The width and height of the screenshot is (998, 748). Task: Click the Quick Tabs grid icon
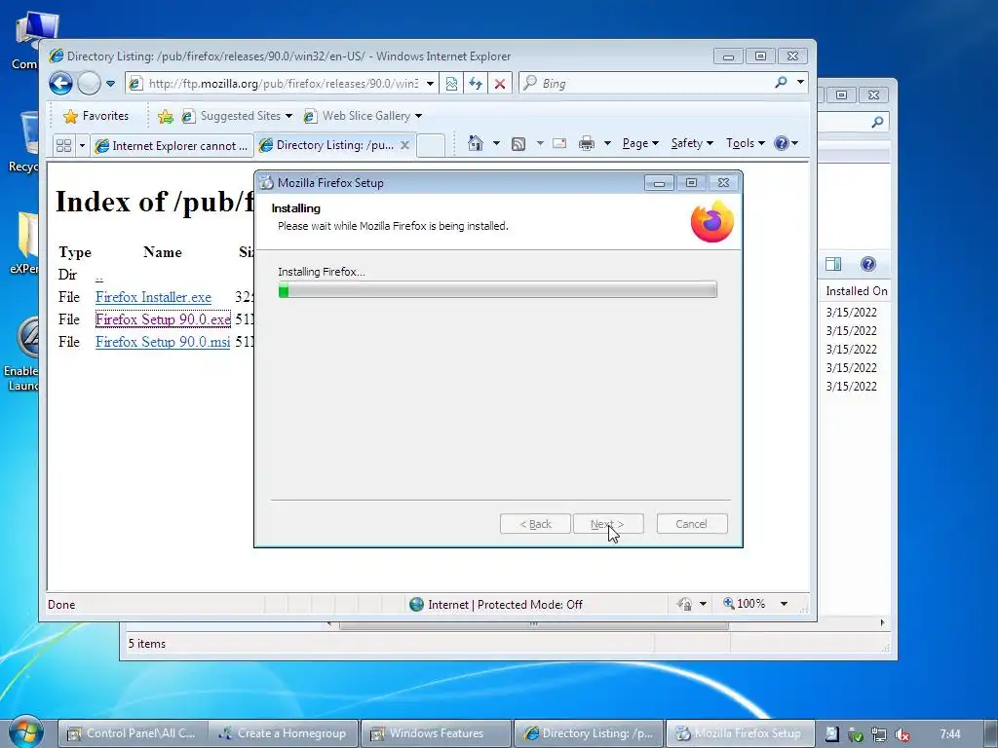63,146
